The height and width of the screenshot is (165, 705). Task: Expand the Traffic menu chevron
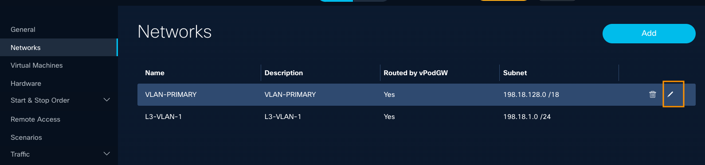(x=106, y=154)
